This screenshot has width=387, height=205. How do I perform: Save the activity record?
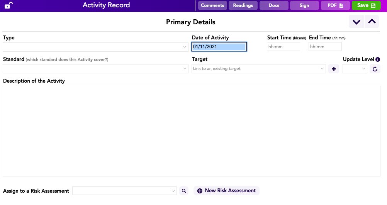[x=366, y=5]
